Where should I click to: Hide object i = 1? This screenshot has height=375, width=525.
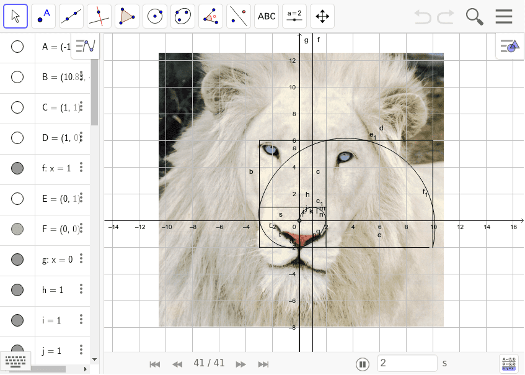[17, 320]
